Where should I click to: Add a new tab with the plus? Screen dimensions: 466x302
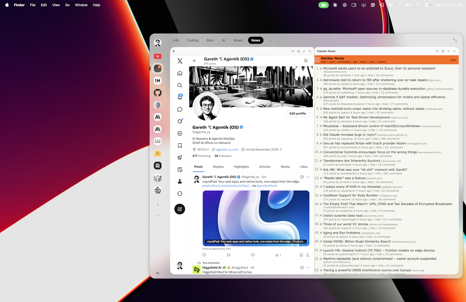point(269,41)
